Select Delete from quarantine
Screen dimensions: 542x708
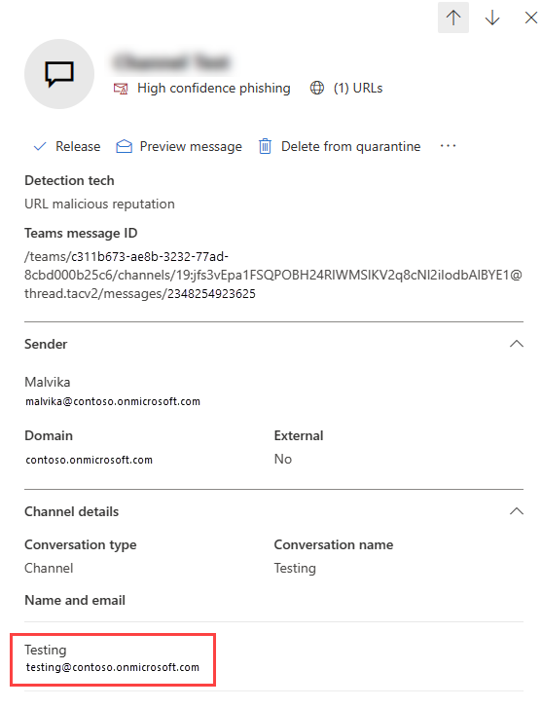tap(350, 146)
